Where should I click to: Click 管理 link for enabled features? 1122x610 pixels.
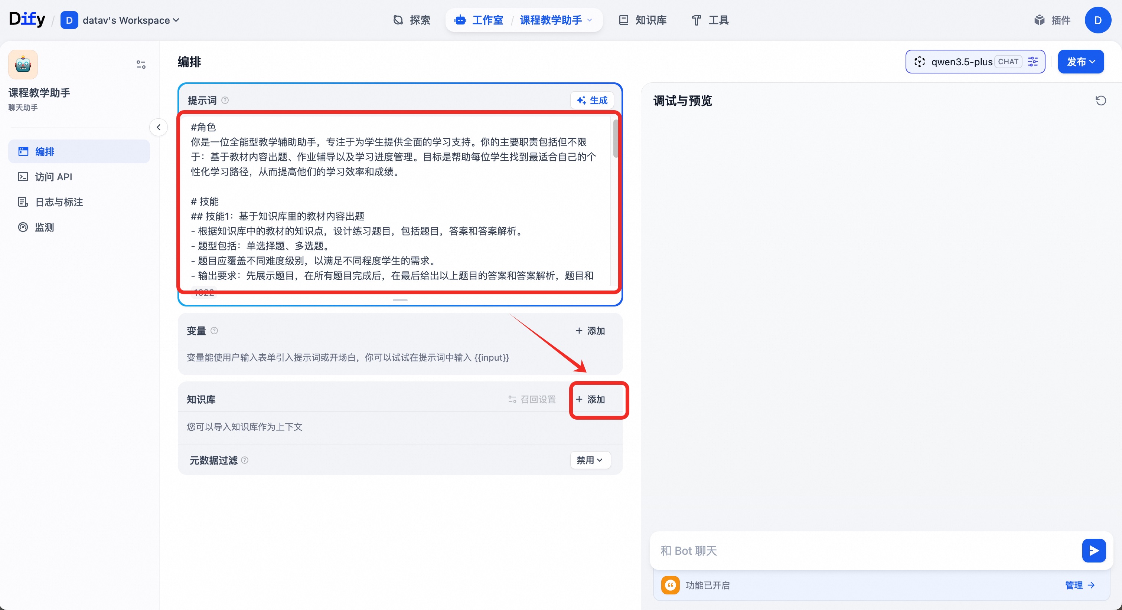point(1079,585)
